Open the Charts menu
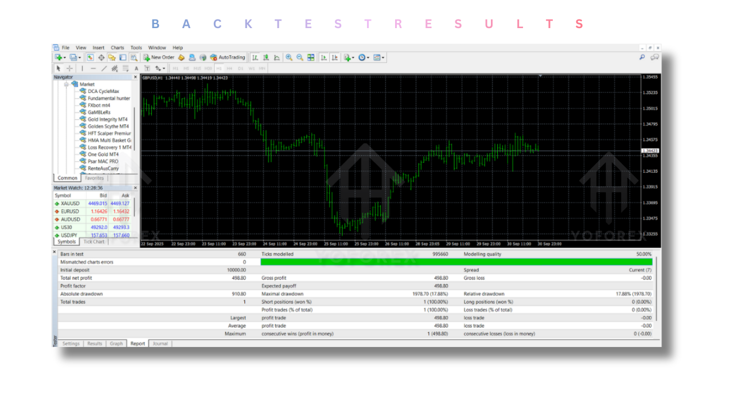734x413 pixels. click(117, 48)
